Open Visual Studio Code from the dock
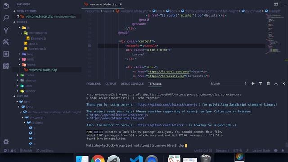The image size is (288, 162). 136,159
